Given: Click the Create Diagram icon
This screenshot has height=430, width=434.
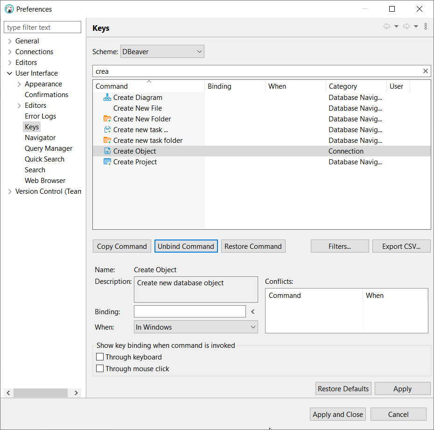Looking at the screenshot, I should (108, 97).
